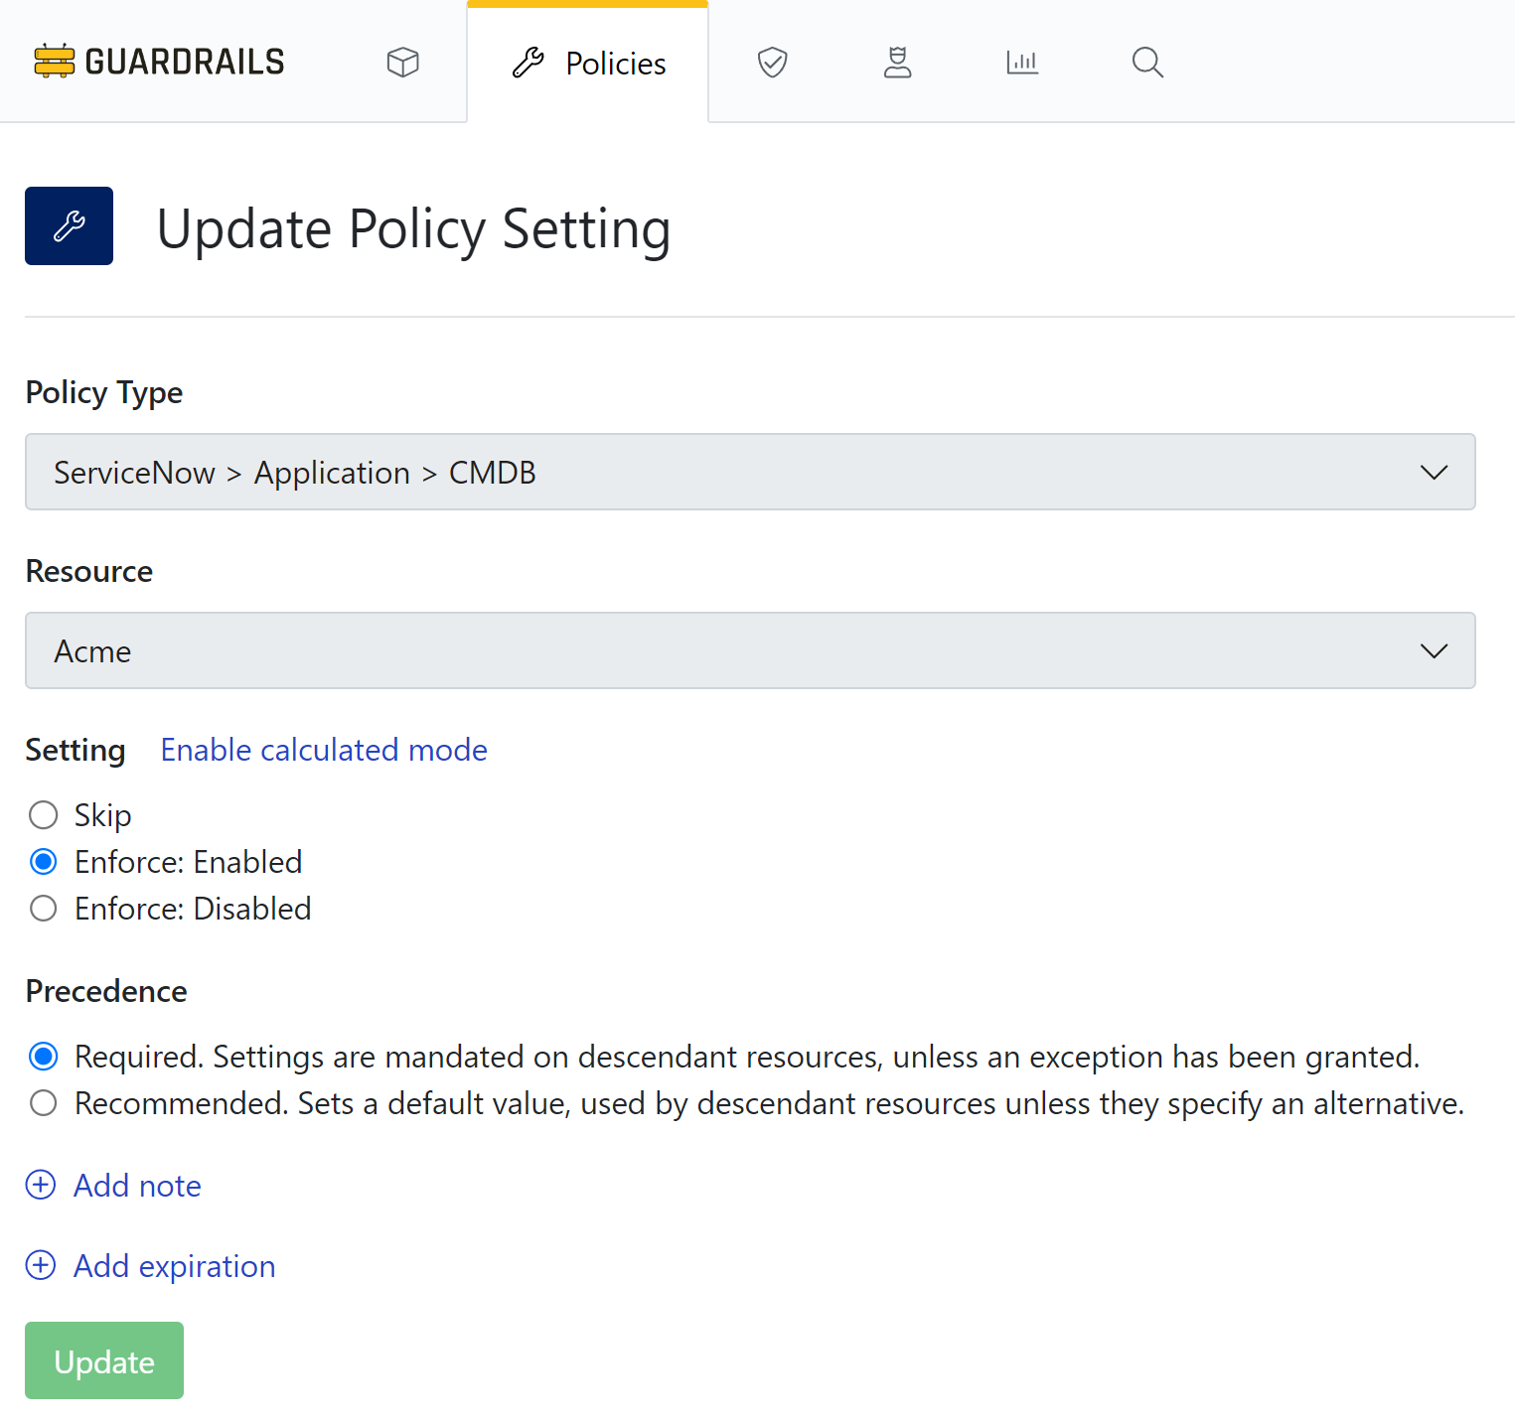Click the plus icon next to Add note

[x=40, y=1185]
